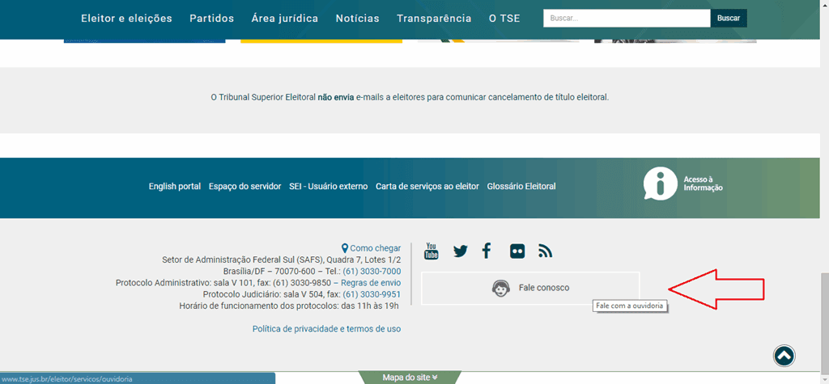Open the Flickr icon
The width and height of the screenshot is (829, 384).
coord(517,251)
